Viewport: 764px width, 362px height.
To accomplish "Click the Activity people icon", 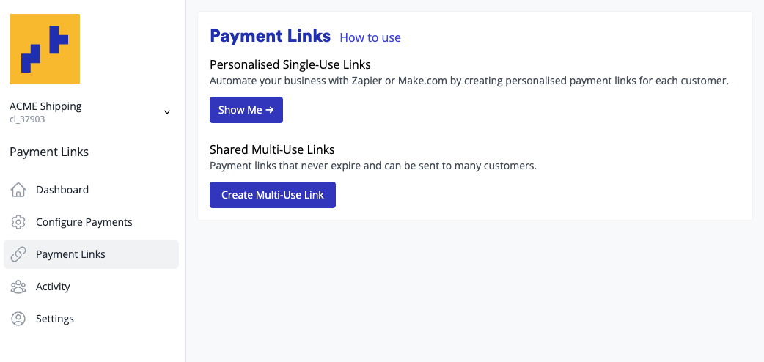I will [19, 287].
